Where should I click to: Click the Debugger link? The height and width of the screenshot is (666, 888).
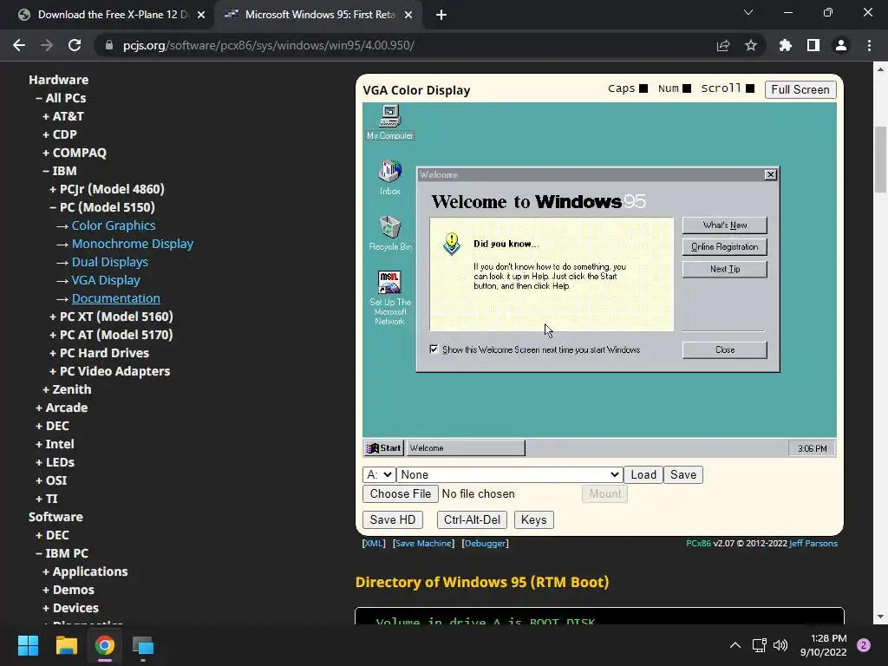pyautogui.click(x=485, y=543)
